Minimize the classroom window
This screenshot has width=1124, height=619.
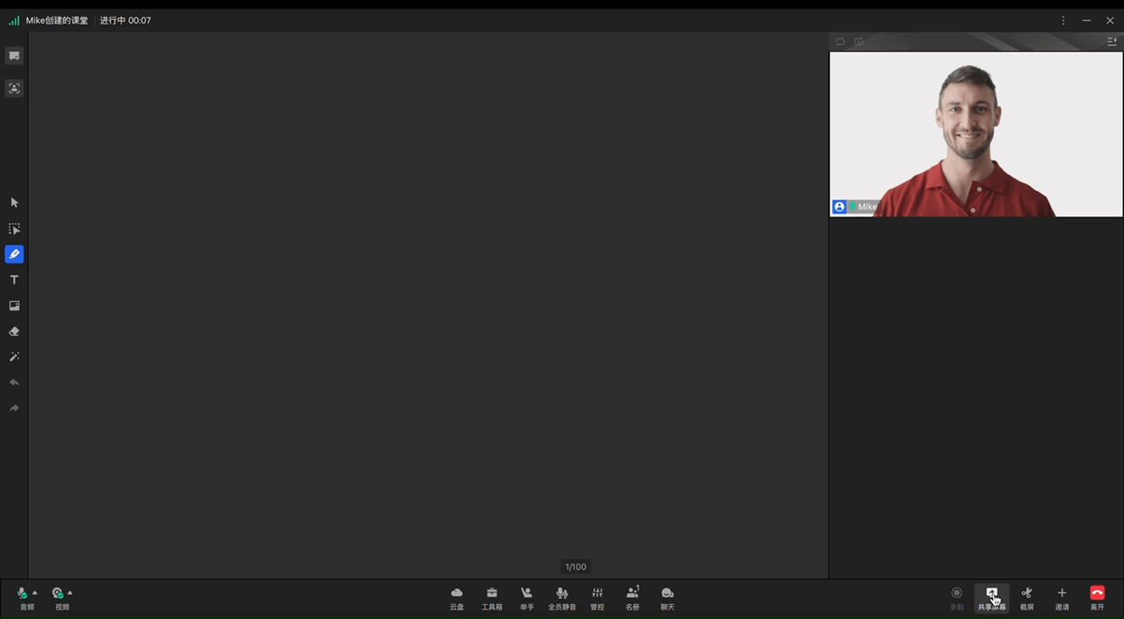point(1087,20)
